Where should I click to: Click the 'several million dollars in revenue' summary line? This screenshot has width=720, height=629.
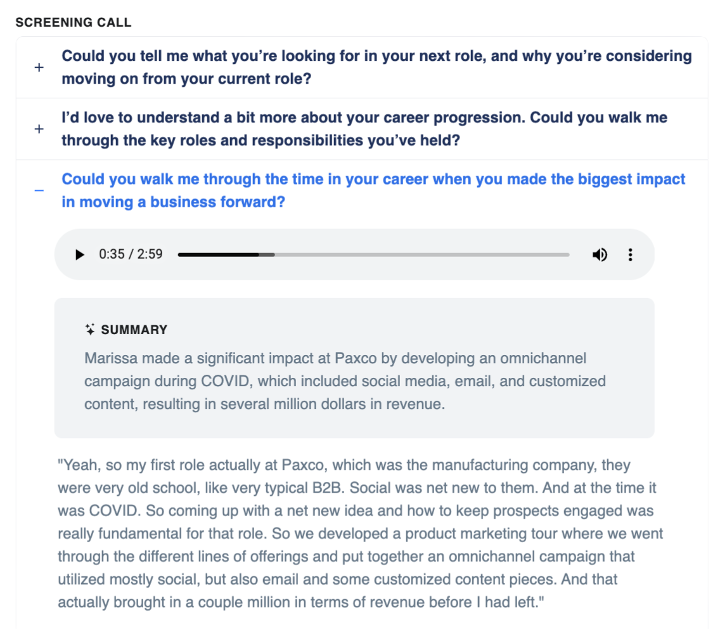pyautogui.click(x=264, y=404)
